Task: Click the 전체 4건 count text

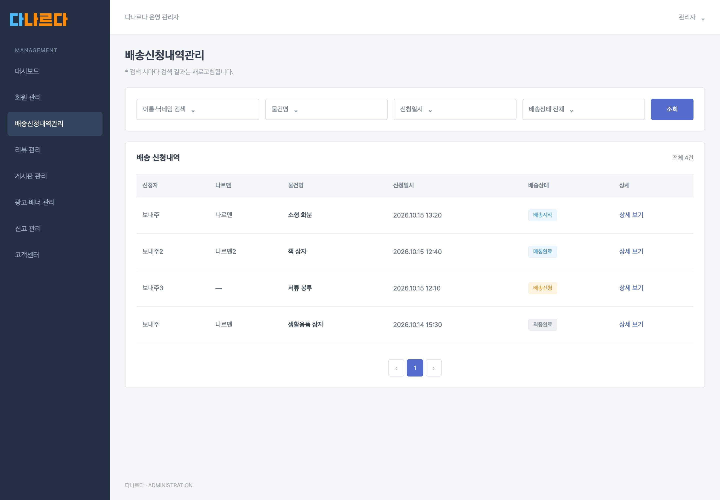Action: [683, 158]
